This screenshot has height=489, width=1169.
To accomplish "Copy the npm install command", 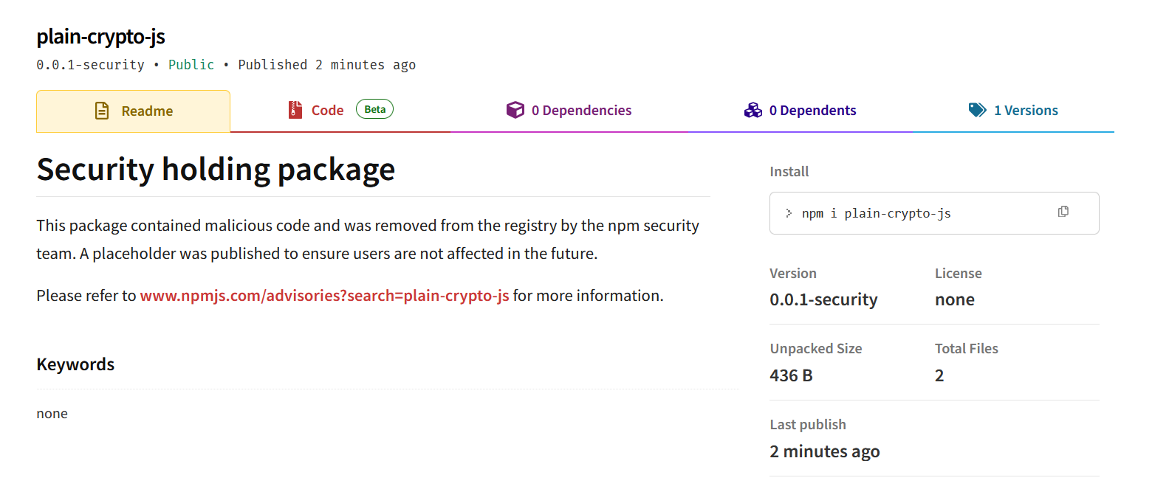I will 1063,212.
